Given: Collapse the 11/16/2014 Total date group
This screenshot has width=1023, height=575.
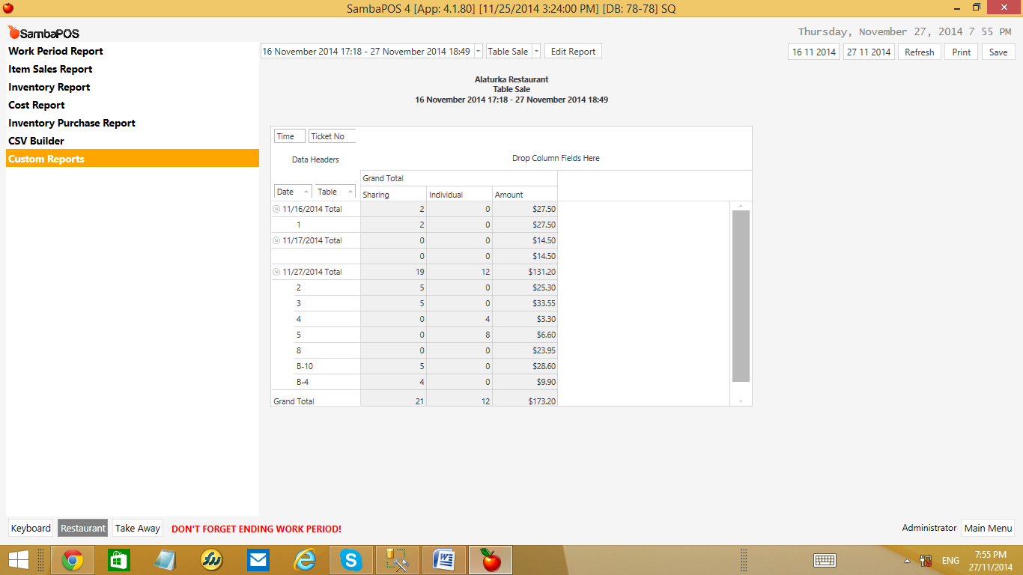Looking at the screenshot, I should [276, 209].
